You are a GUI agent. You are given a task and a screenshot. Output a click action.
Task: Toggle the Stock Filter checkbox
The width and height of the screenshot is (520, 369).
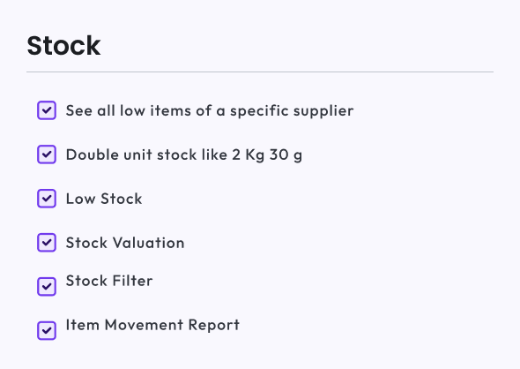tap(47, 286)
